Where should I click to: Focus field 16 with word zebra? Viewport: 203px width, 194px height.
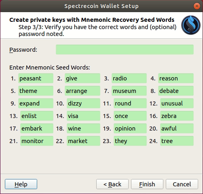click(x=177, y=116)
